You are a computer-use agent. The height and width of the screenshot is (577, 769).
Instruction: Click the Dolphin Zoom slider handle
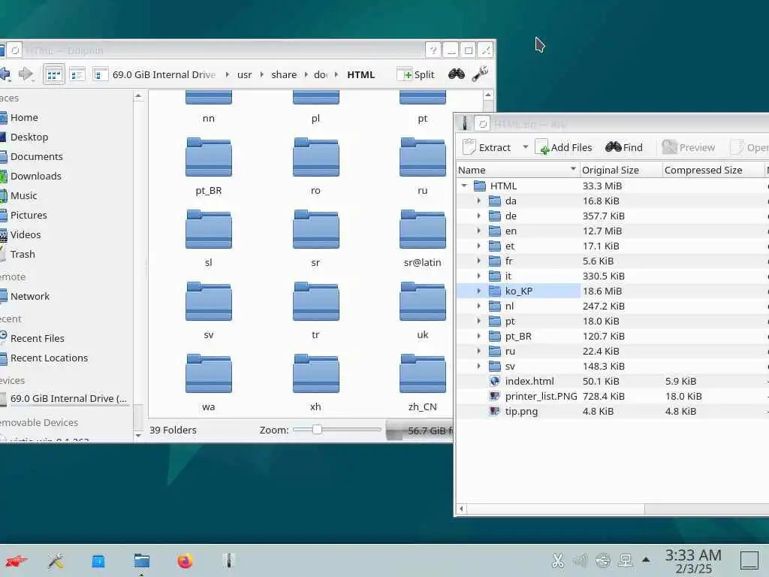tap(317, 430)
